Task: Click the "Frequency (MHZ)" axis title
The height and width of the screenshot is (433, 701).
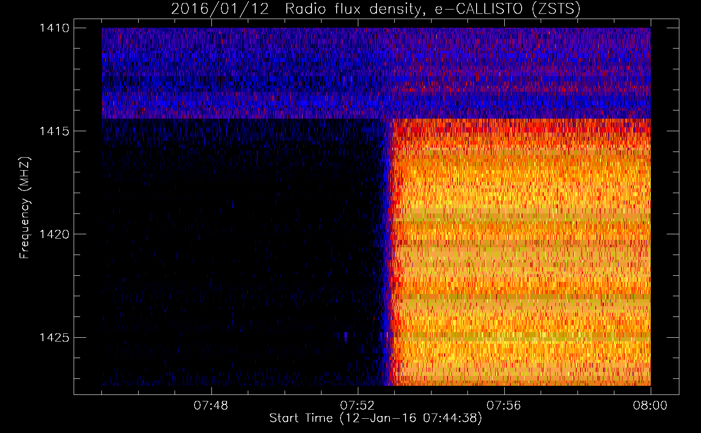Action: click(x=25, y=207)
